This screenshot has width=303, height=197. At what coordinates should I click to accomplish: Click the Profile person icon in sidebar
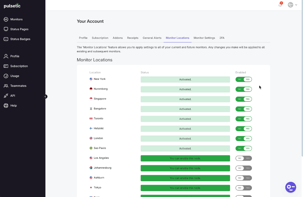click(x=6, y=56)
